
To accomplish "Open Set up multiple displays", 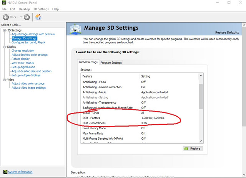I will [26, 75].
